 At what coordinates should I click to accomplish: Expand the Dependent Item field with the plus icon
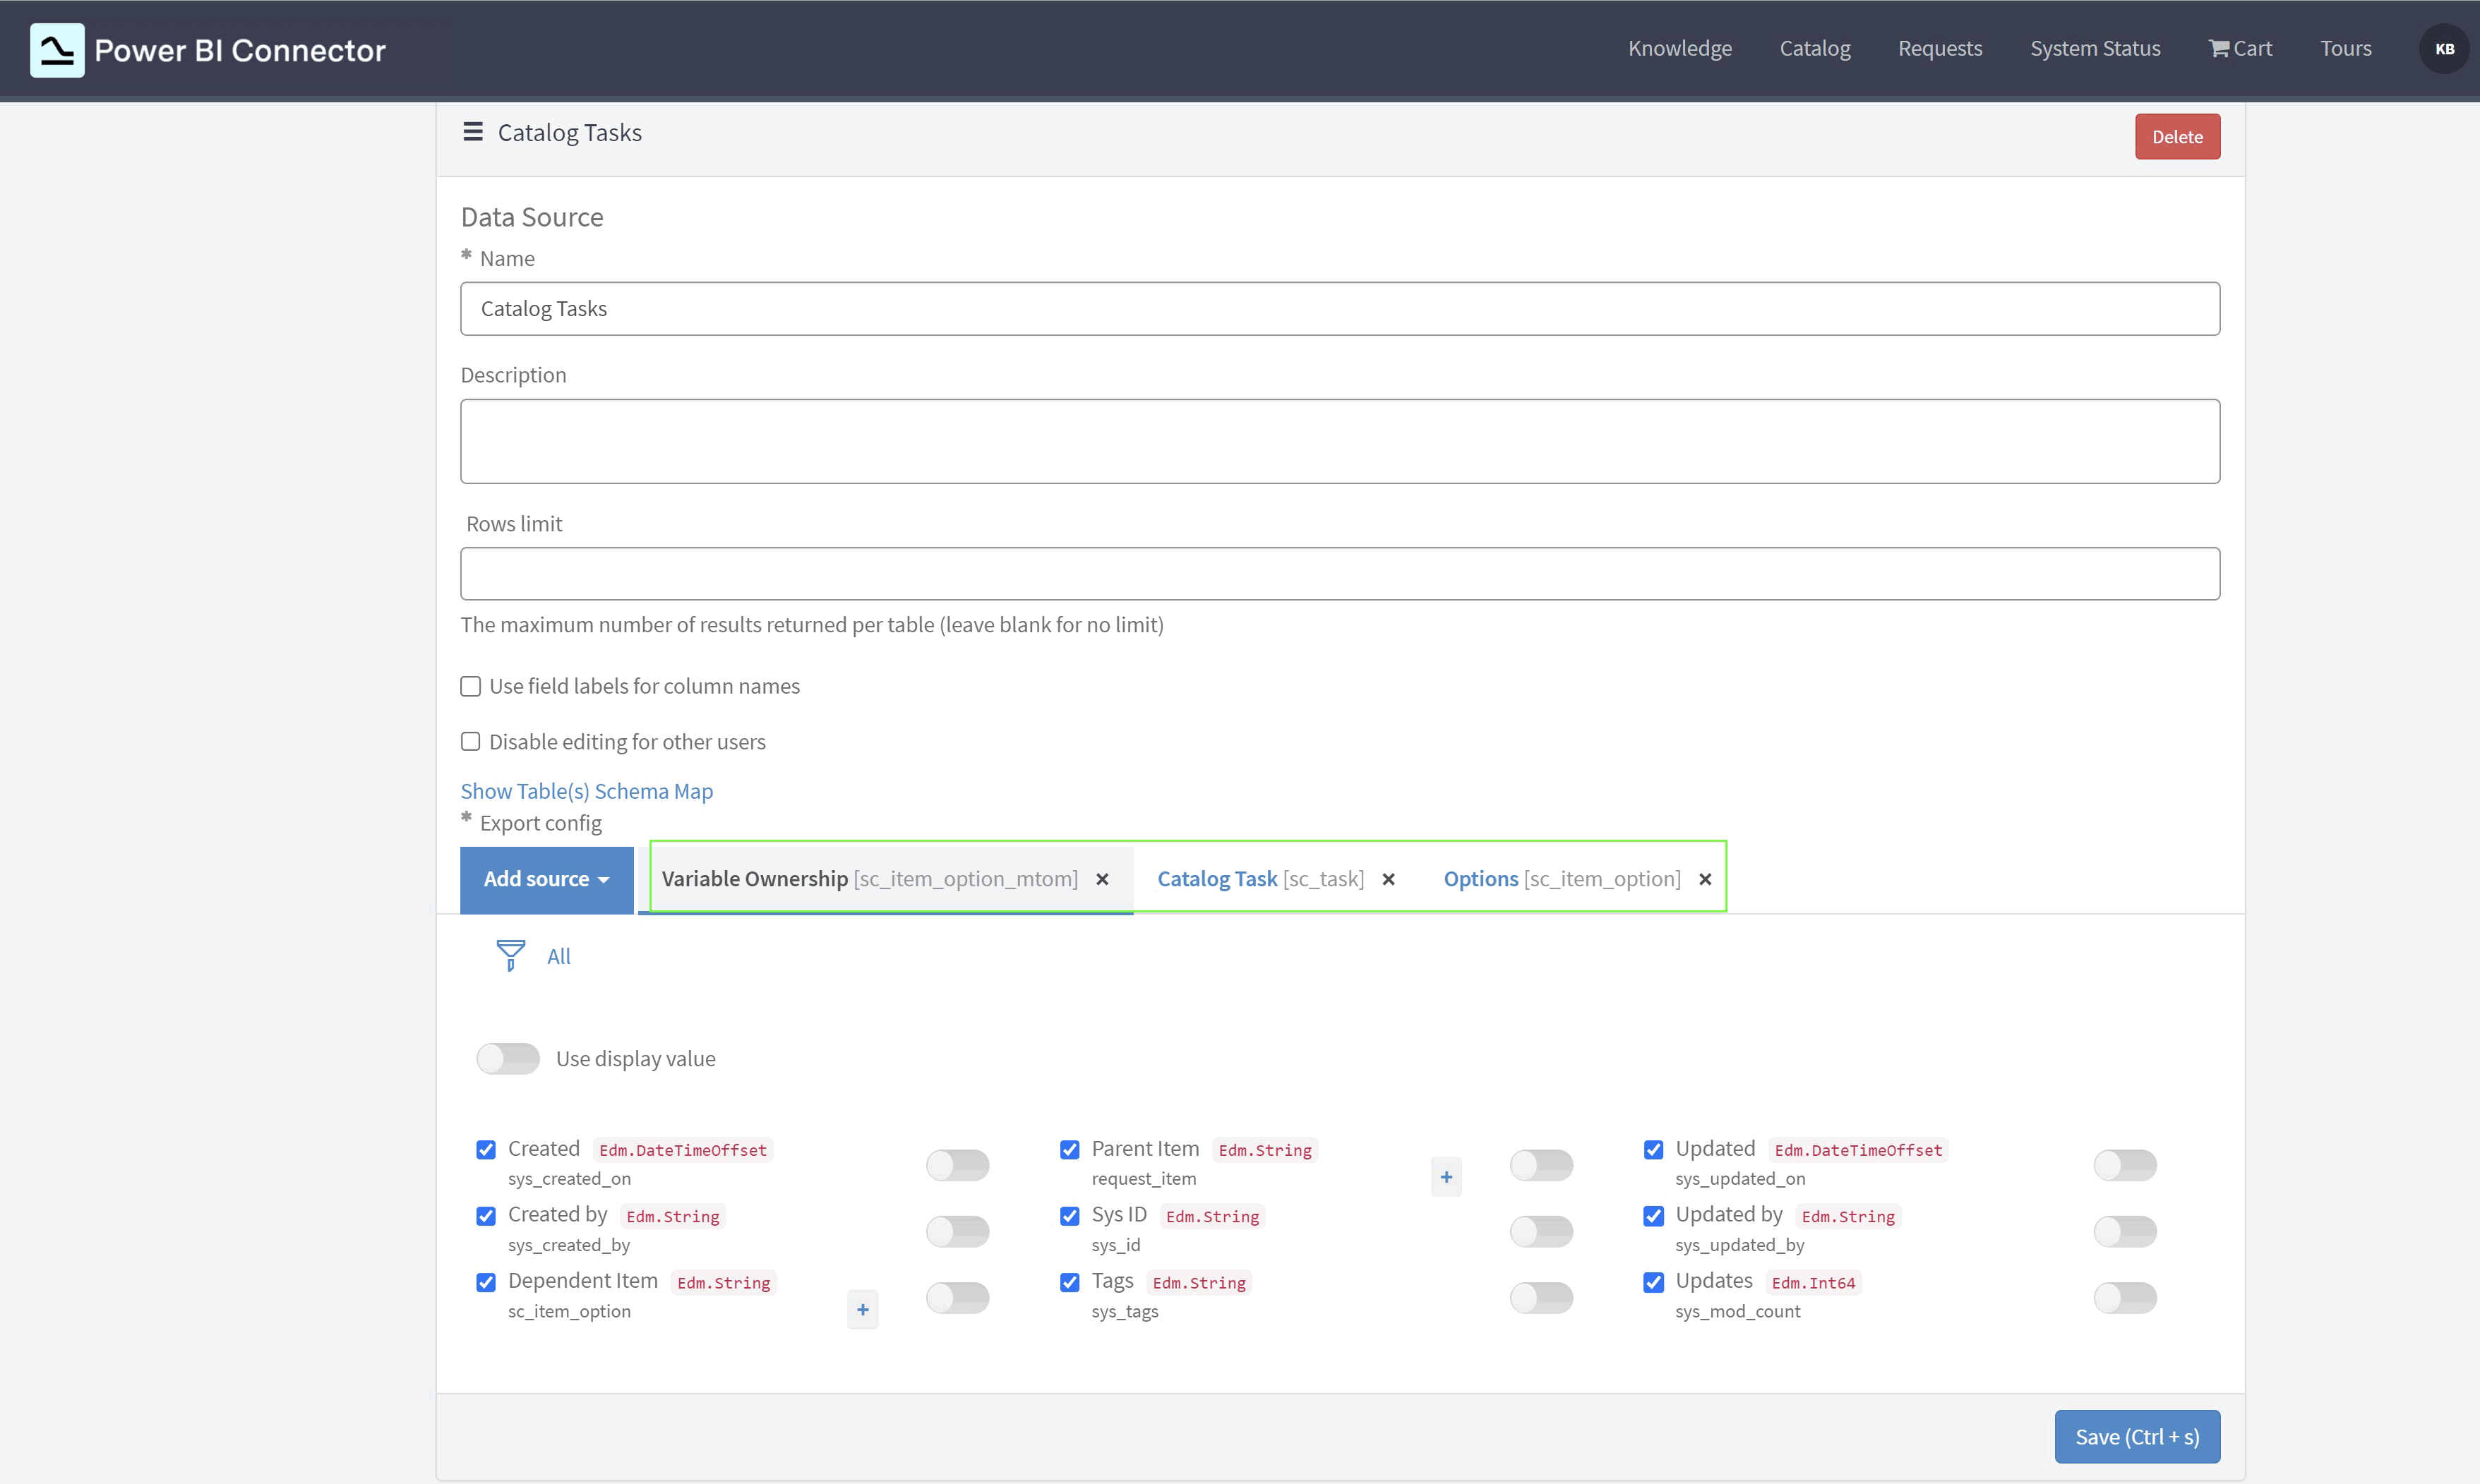(861, 1309)
